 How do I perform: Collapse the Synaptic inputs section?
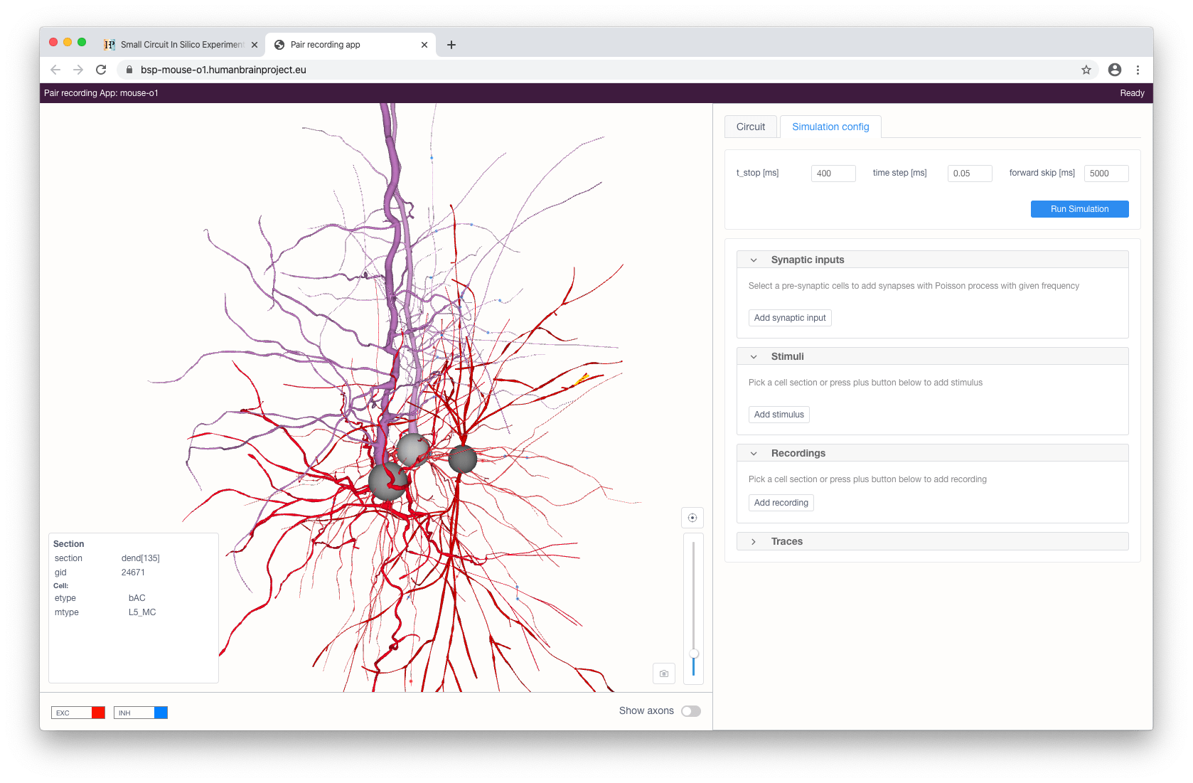[x=754, y=260]
